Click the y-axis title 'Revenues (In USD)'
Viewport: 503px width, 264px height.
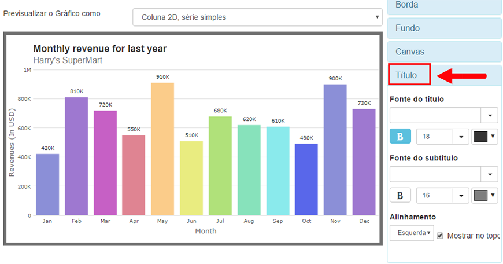pyautogui.click(x=12, y=142)
